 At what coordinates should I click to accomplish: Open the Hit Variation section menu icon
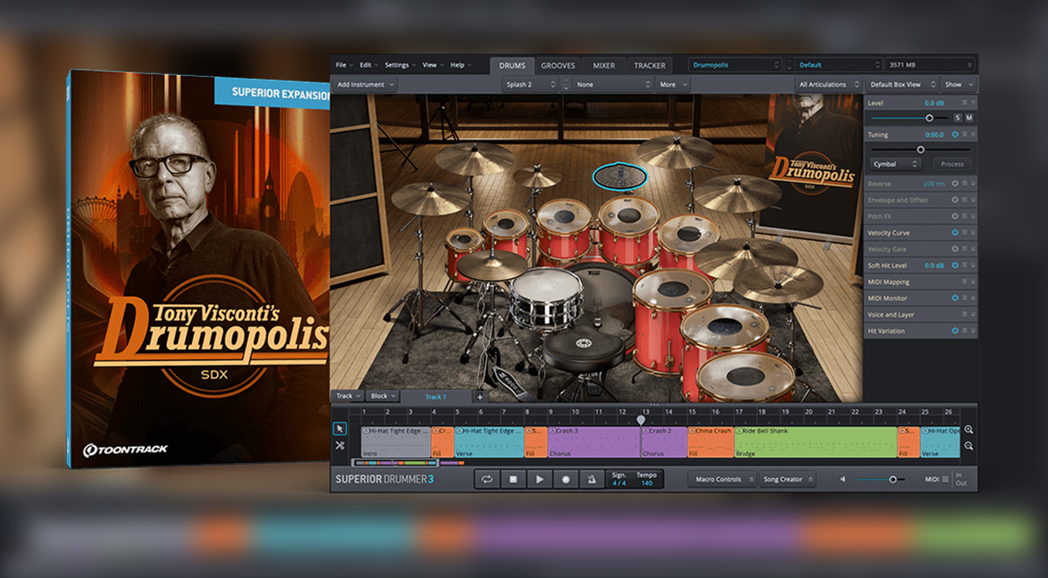point(964,330)
